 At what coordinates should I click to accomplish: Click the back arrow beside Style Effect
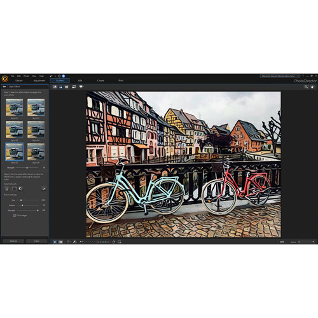(4, 86)
